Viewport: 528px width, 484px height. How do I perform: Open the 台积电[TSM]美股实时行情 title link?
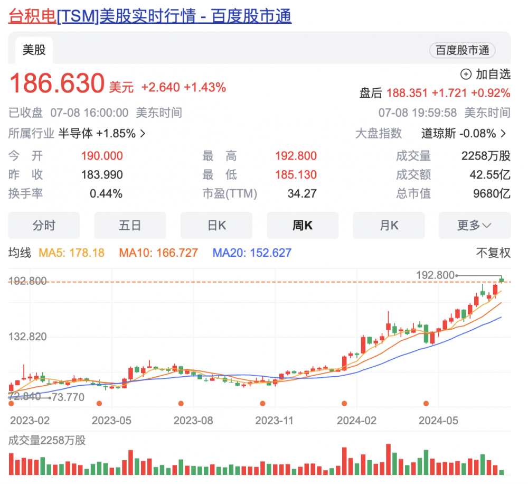pyautogui.click(x=150, y=16)
